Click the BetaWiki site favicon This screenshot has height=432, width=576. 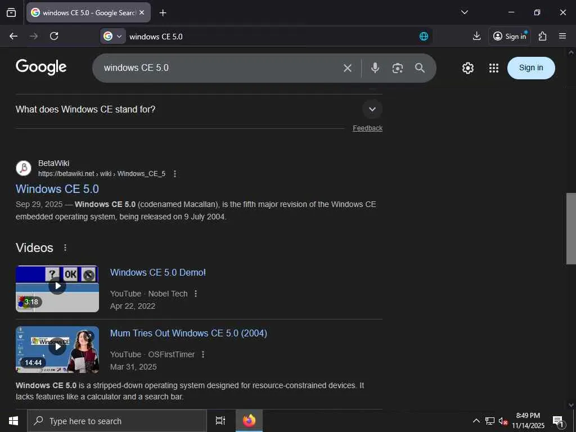click(24, 168)
